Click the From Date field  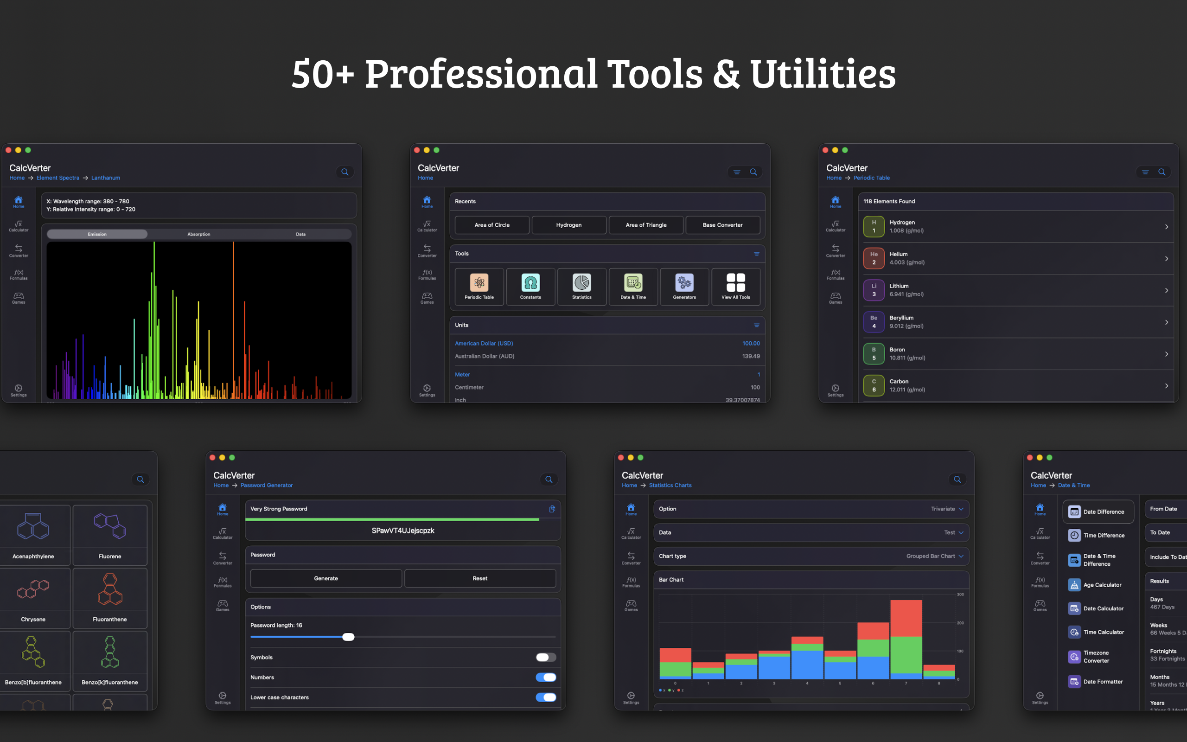(x=1166, y=509)
